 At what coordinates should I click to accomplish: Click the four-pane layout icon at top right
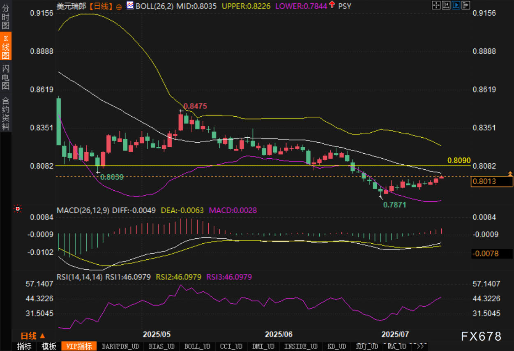point(436,5)
